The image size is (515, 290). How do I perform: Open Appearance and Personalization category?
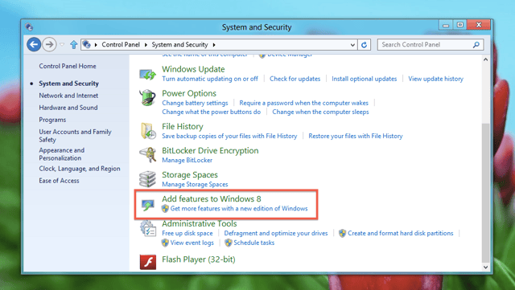61,154
